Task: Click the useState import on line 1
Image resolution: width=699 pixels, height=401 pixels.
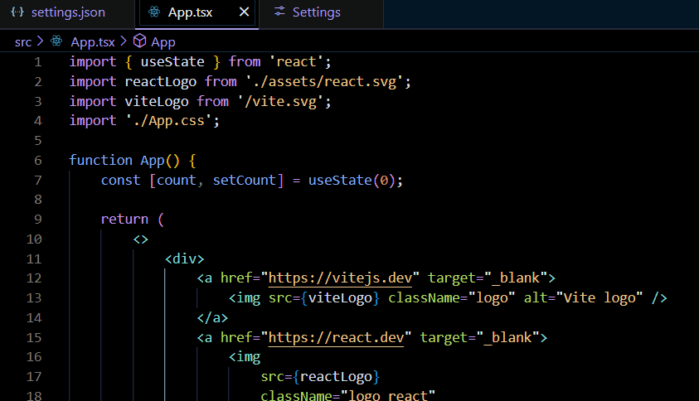Action: (172, 62)
